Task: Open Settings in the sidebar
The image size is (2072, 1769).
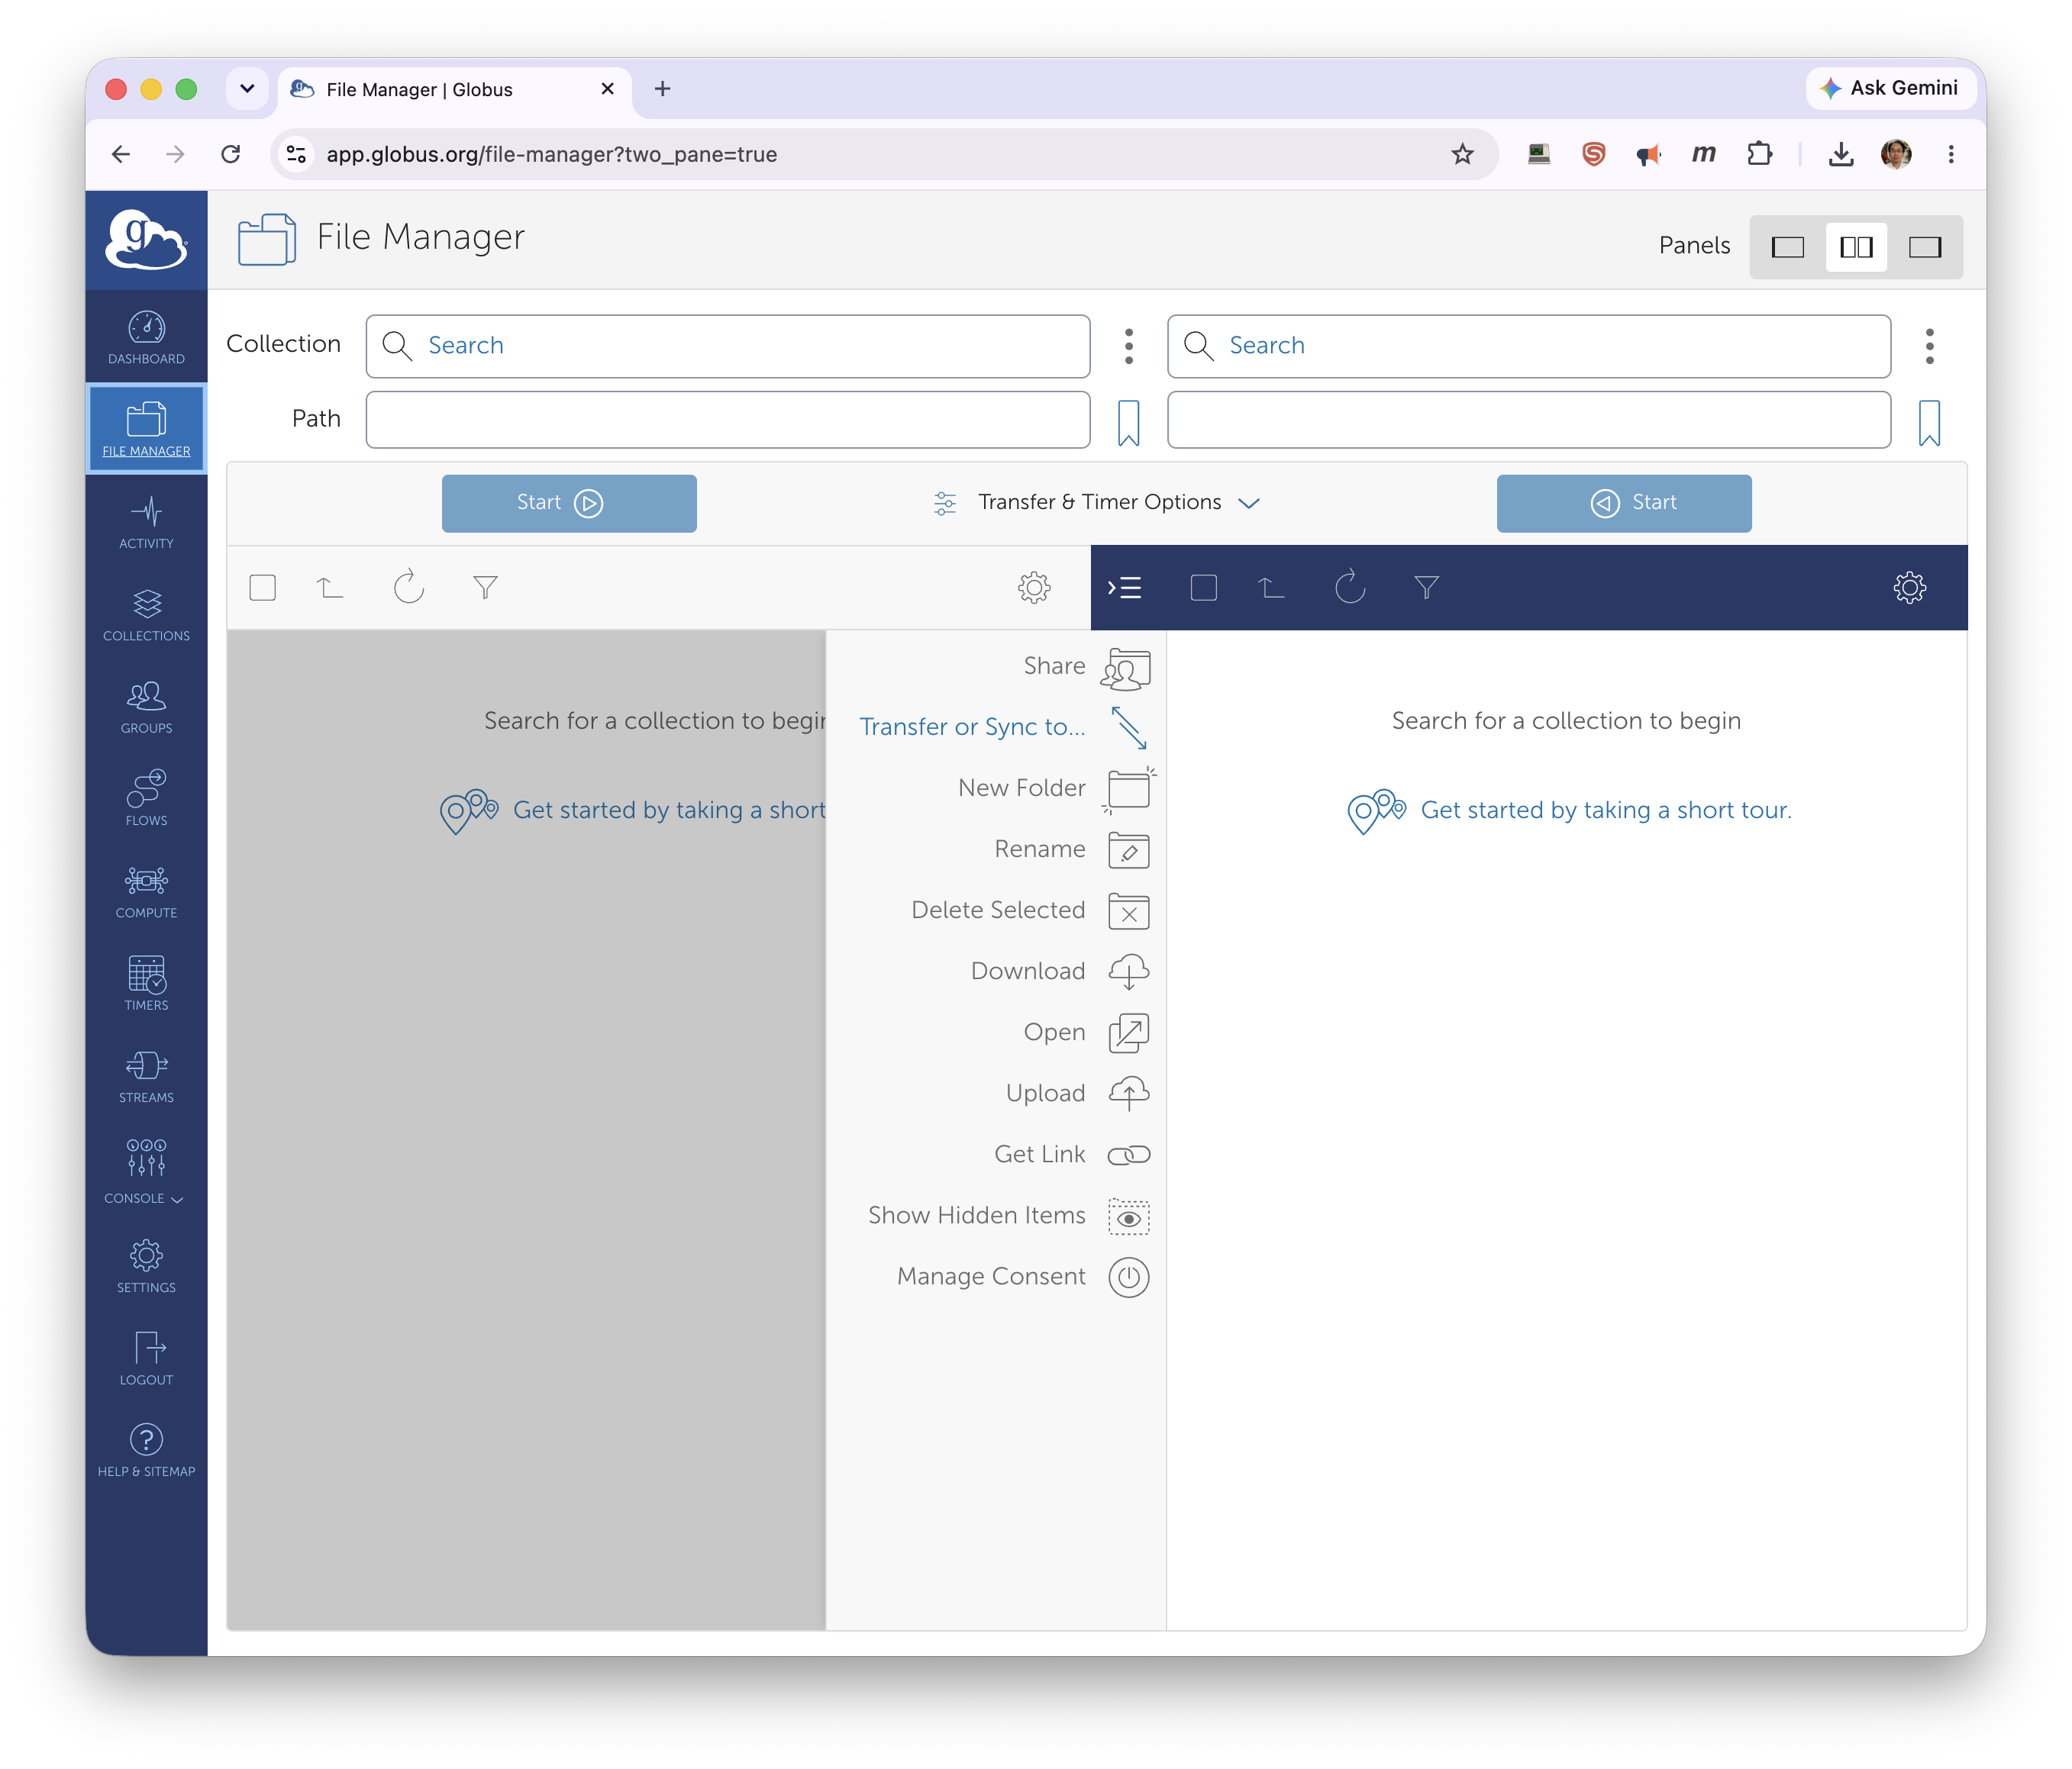Action: [x=146, y=1266]
